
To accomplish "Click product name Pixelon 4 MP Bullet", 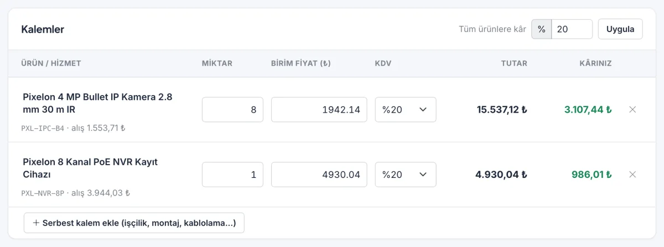I will pyautogui.click(x=97, y=103).
